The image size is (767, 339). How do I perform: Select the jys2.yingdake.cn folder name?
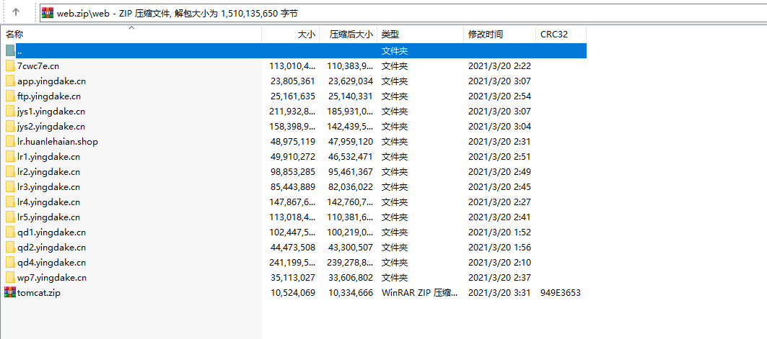click(51, 127)
